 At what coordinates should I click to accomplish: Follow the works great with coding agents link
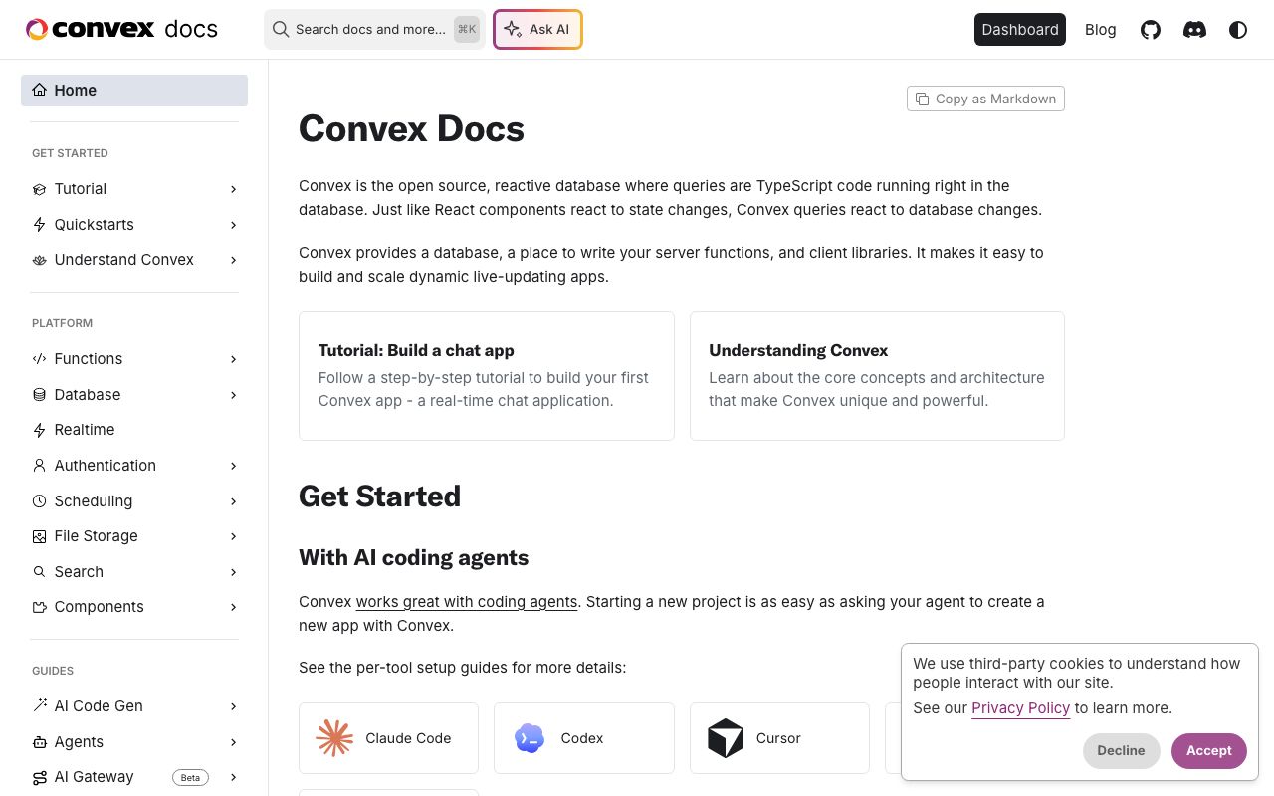click(467, 602)
